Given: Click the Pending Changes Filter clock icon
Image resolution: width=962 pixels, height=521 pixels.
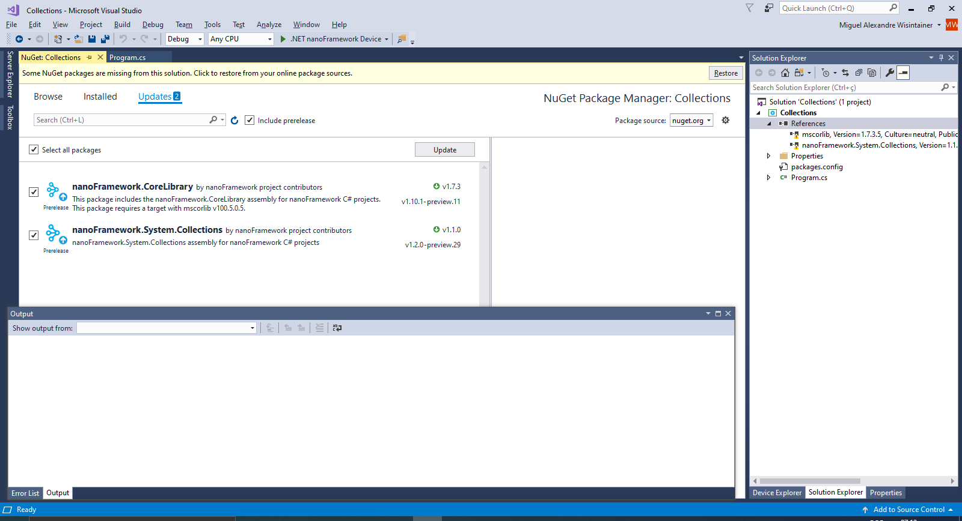Looking at the screenshot, I should pos(826,73).
